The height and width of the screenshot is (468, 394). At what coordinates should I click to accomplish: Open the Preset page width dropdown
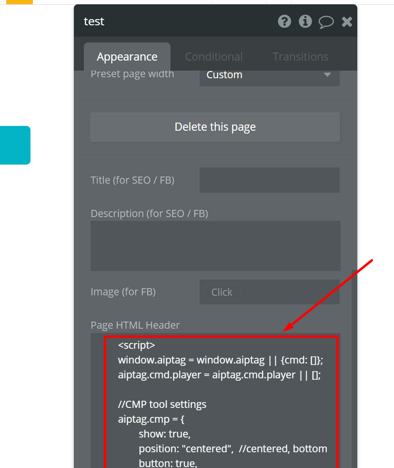pyautogui.click(x=270, y=75)
